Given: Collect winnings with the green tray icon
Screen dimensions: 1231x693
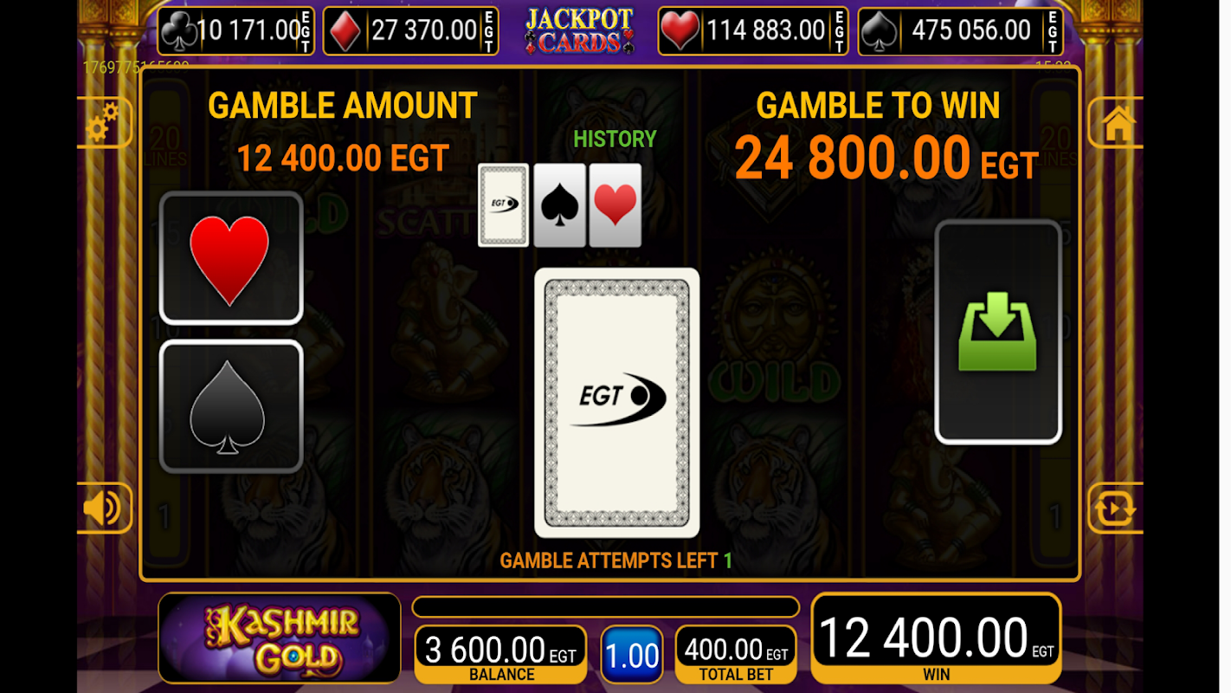Looking at the screenshot, I should (998, 332).
